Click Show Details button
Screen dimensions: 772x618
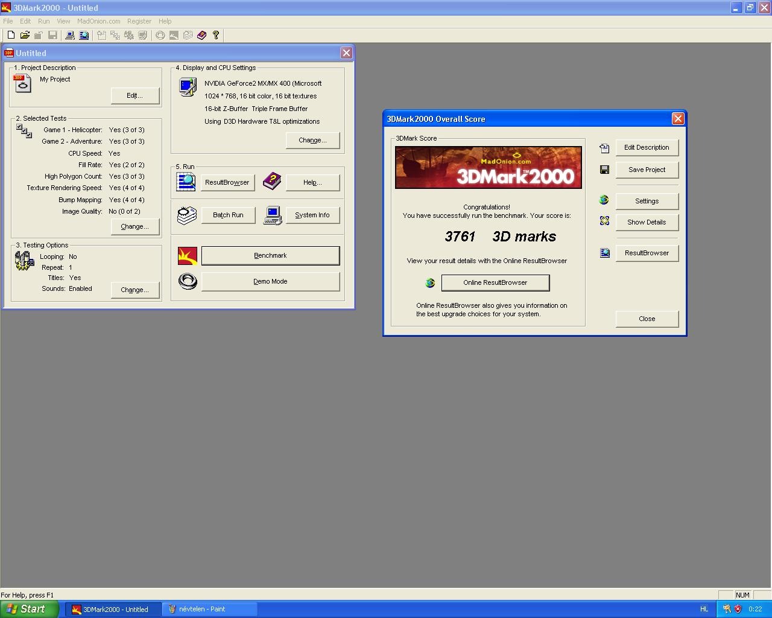point(647,222)
